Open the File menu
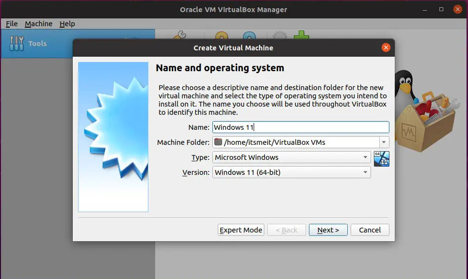 (x=11, y=23)
